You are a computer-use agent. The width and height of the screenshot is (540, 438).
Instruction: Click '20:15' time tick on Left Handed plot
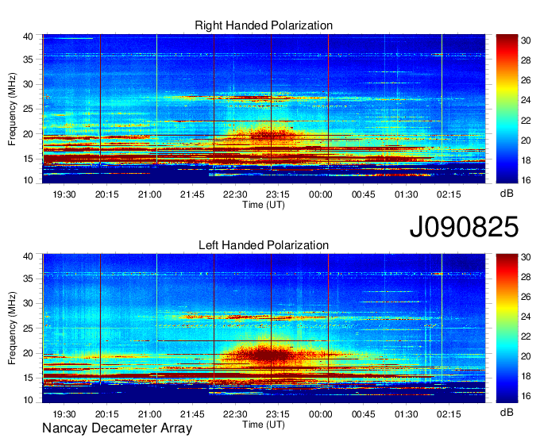pos(106,414)
